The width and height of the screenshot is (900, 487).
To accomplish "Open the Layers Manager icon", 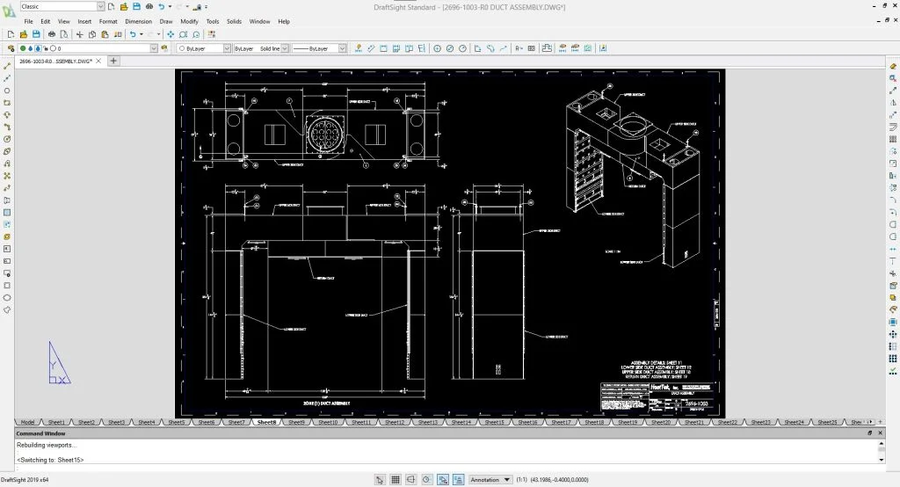I will (10, 48).
